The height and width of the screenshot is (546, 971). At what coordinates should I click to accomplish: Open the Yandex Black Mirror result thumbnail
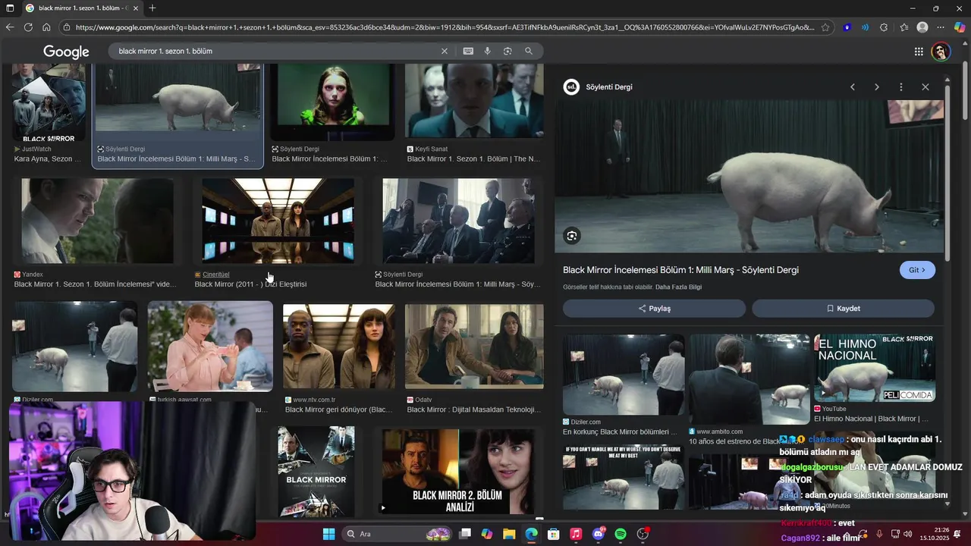pos(97,221)
